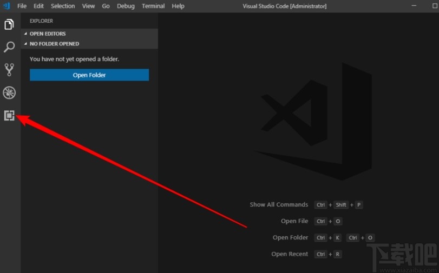Open the Edit menu
The image size is (439, 273).
tap(38, 6)
